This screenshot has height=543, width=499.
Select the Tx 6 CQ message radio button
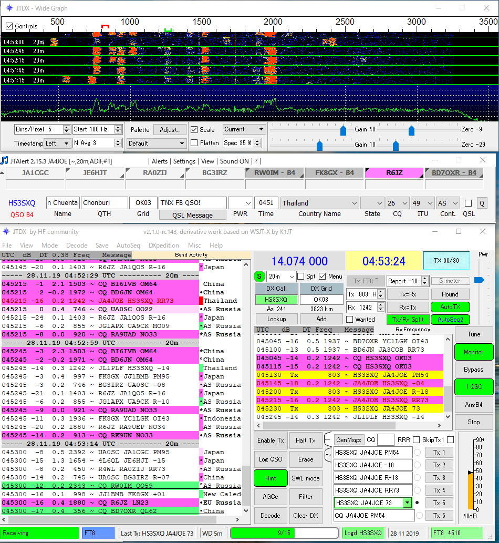point(419,515)
